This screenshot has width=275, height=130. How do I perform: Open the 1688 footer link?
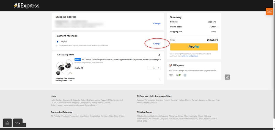[x=145, y=121]
